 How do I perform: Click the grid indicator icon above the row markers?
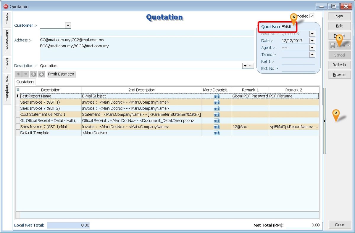pyautogui.click(x=18, y=90)
